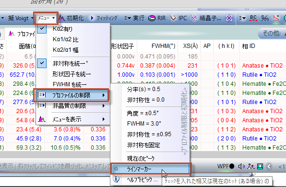Choose 非対称を固定 option

point(143,145)
